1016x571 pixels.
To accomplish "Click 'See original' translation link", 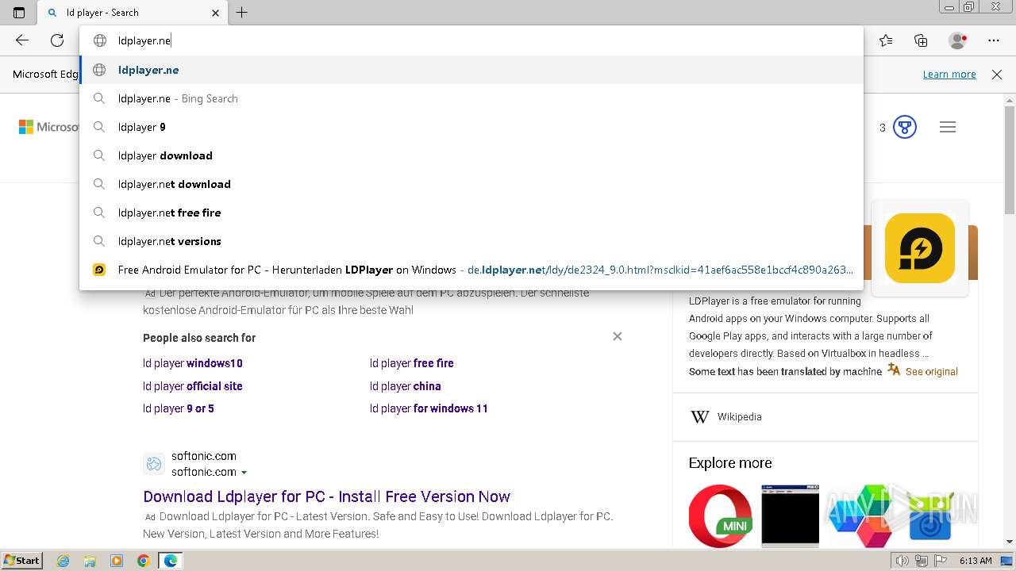I will coord(932,371).
